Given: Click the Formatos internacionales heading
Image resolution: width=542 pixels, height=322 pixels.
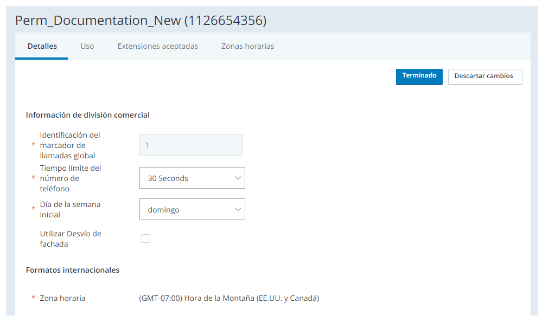Looking at the screenshot, I should [73, 270].
